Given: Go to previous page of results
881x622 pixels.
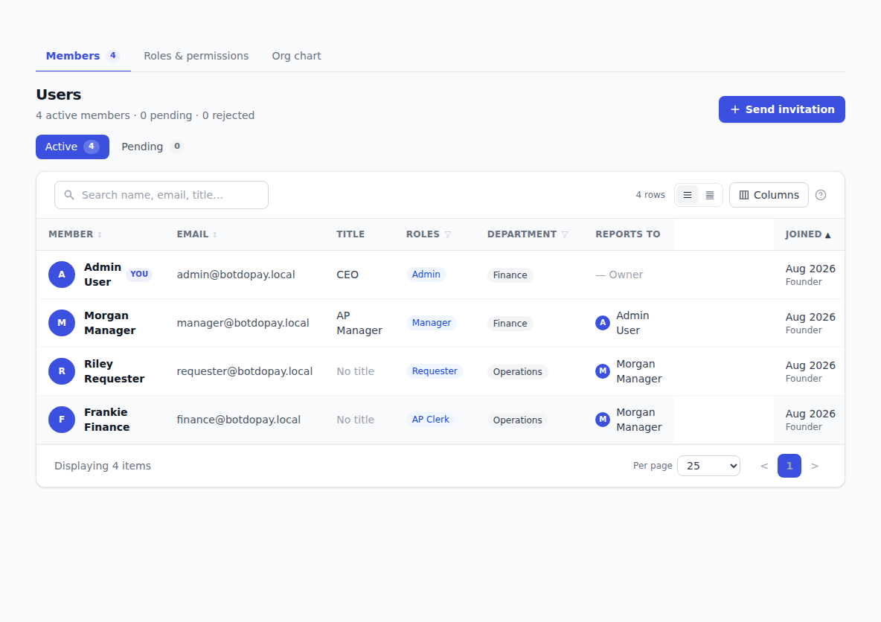Looking at the screenshot, I should [x=764, y=466].
